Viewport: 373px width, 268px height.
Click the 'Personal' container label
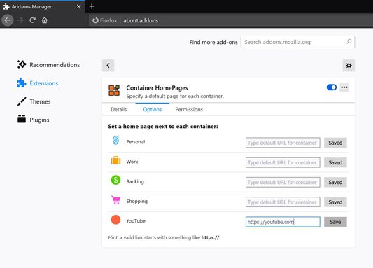tap(136, 142)
